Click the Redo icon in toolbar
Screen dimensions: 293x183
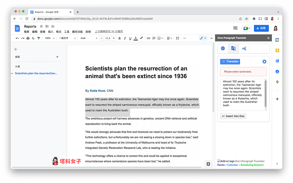pos(23,38)
